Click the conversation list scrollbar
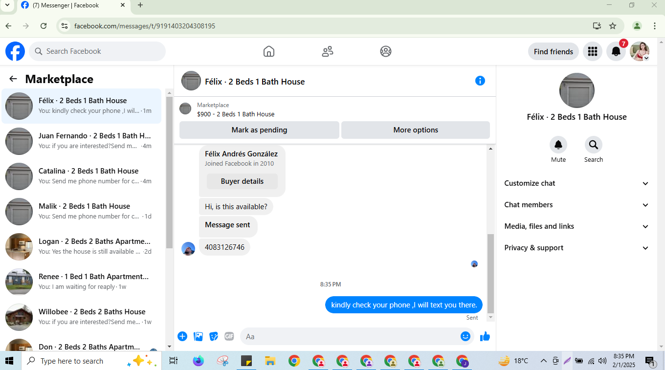 pos(169,172)
